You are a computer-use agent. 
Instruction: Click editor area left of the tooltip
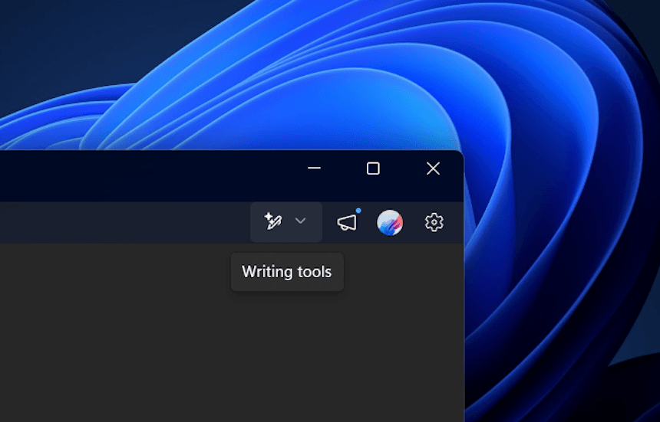[x=115, y=273]
